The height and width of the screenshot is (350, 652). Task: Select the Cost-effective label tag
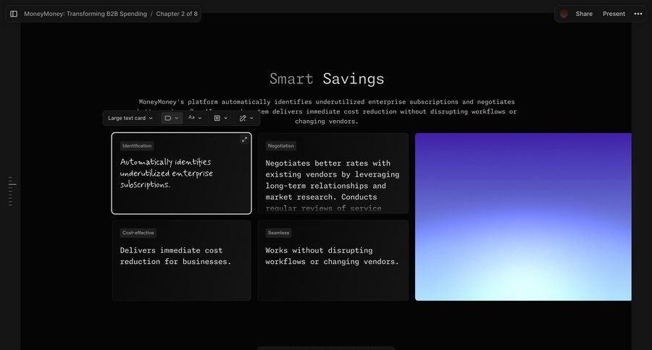[138, 233]
